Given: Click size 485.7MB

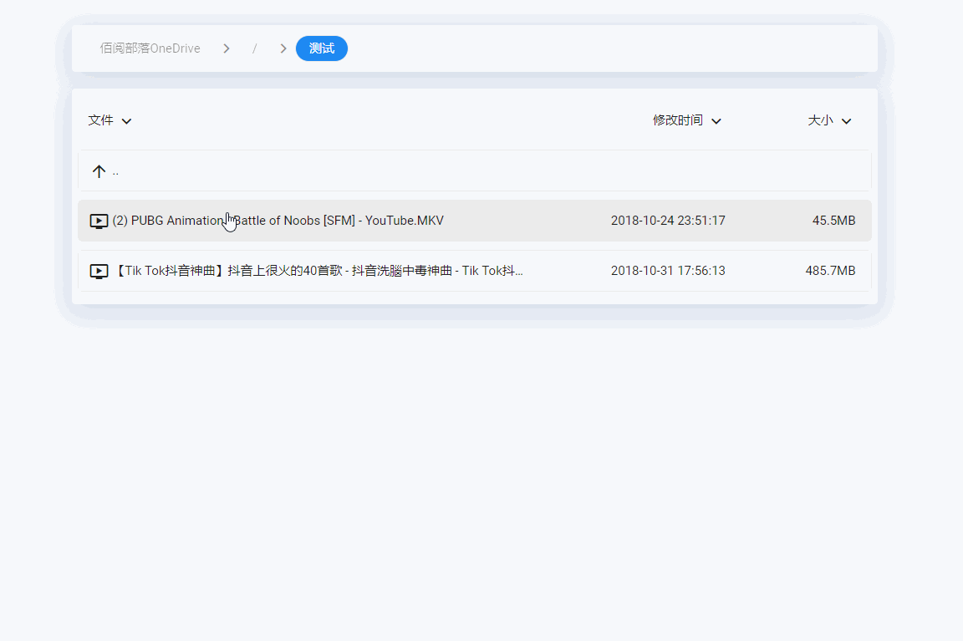Looking at the screenshot, I should point(830,271).
